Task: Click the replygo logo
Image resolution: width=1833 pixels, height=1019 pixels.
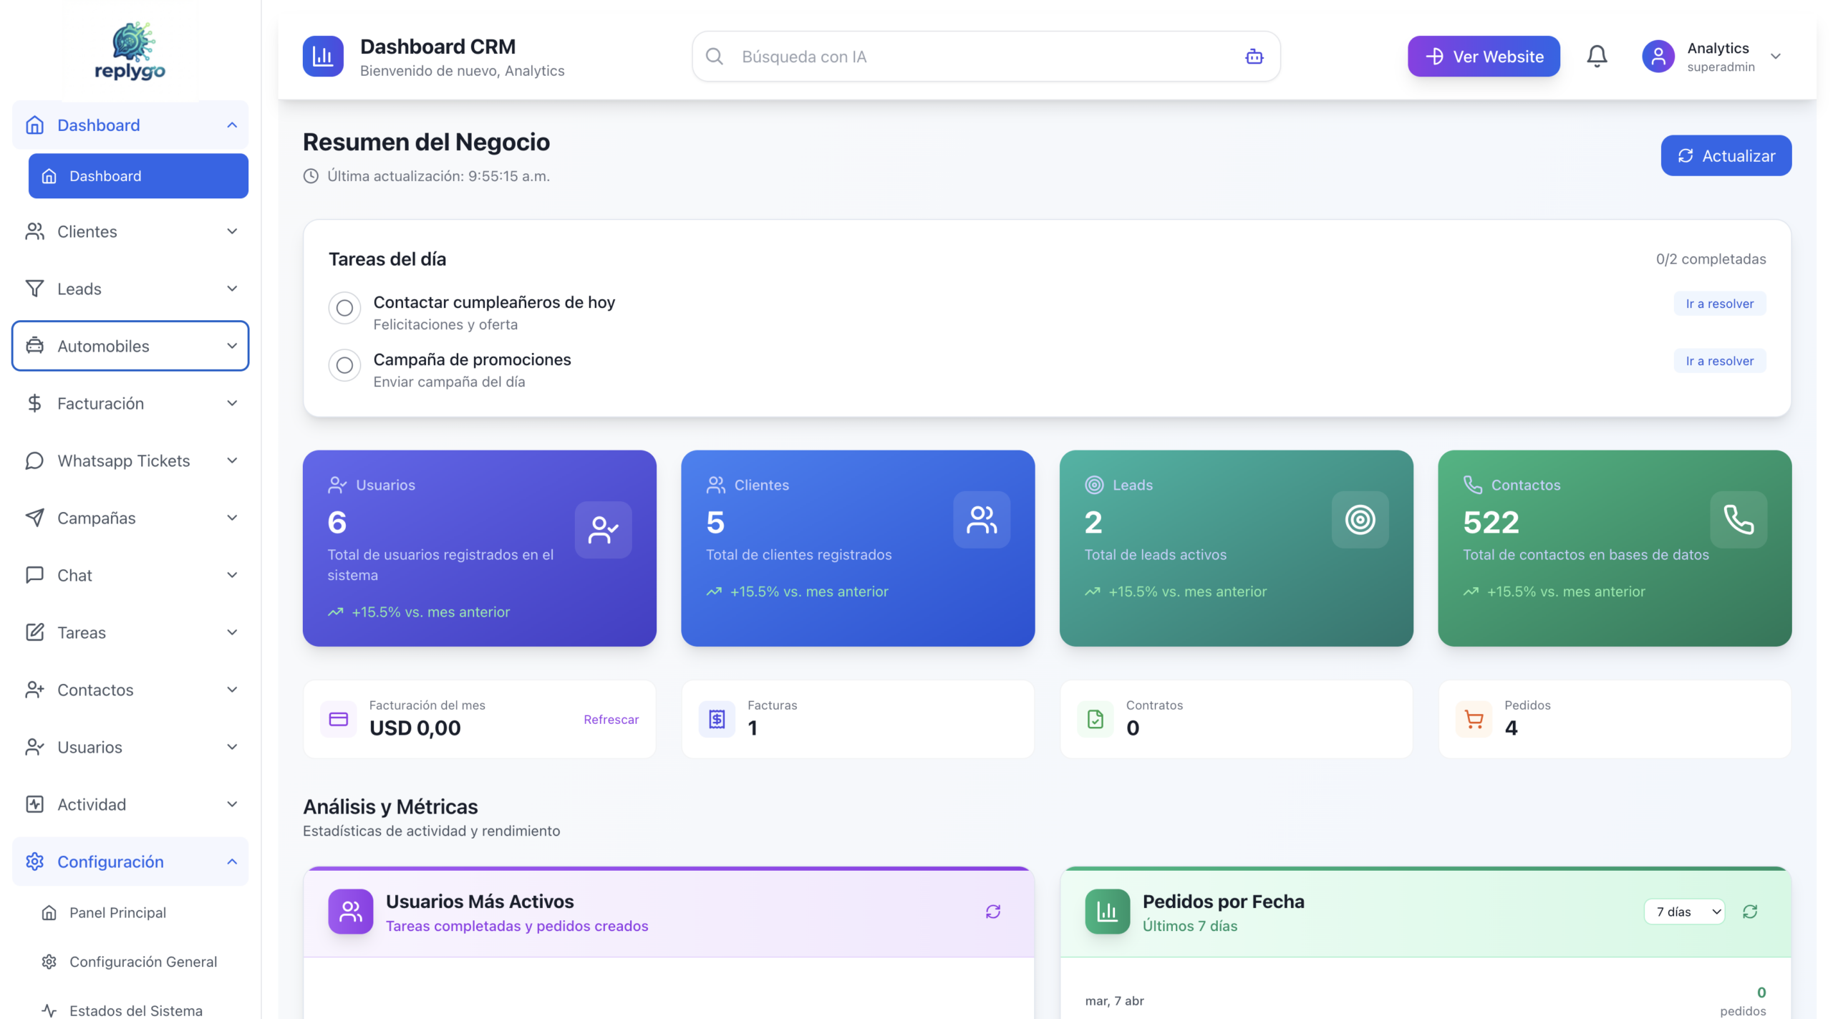Action: click(x=130, y=51)
